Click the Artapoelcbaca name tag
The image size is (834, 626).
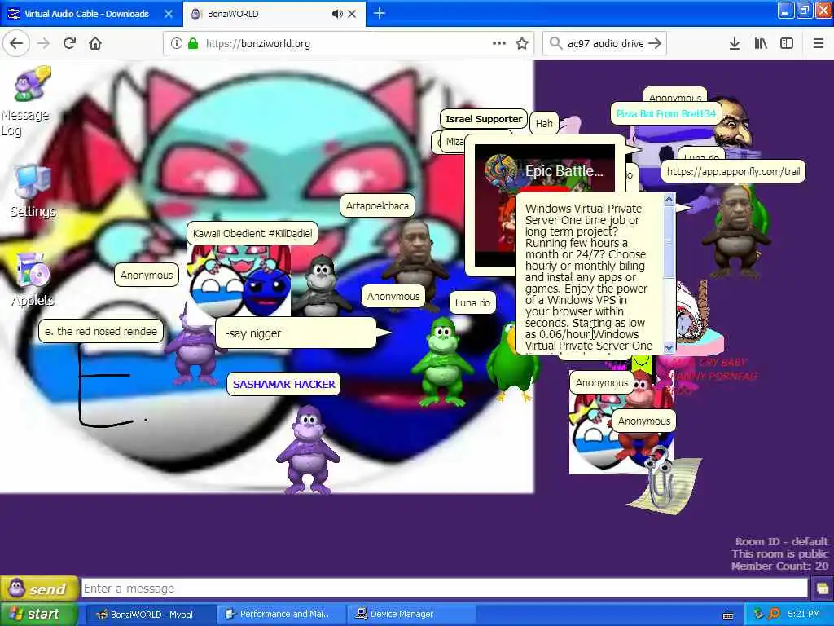click(377, 206)
